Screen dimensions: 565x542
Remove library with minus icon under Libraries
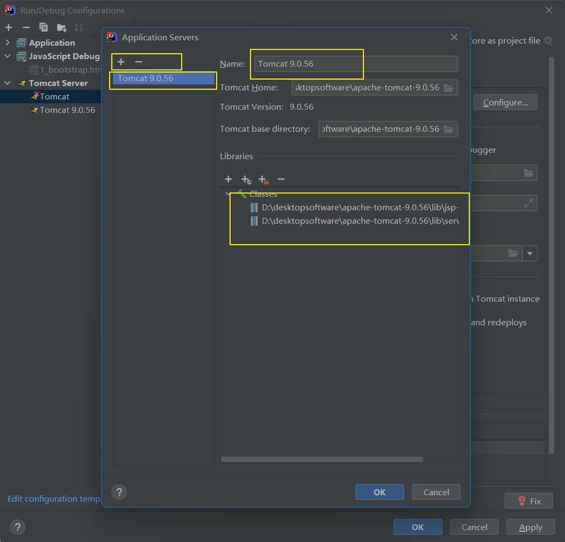281,179
